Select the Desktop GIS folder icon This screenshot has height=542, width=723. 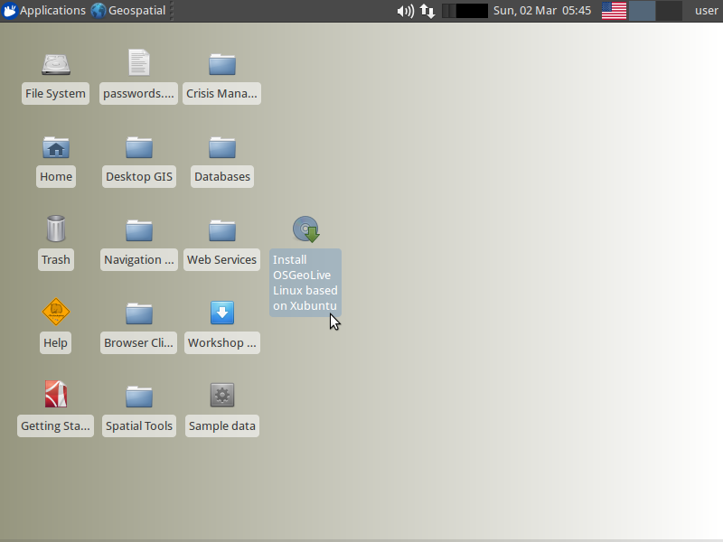pos(139,147)
